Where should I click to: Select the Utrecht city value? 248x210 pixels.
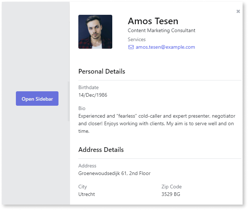pos(87,194)
